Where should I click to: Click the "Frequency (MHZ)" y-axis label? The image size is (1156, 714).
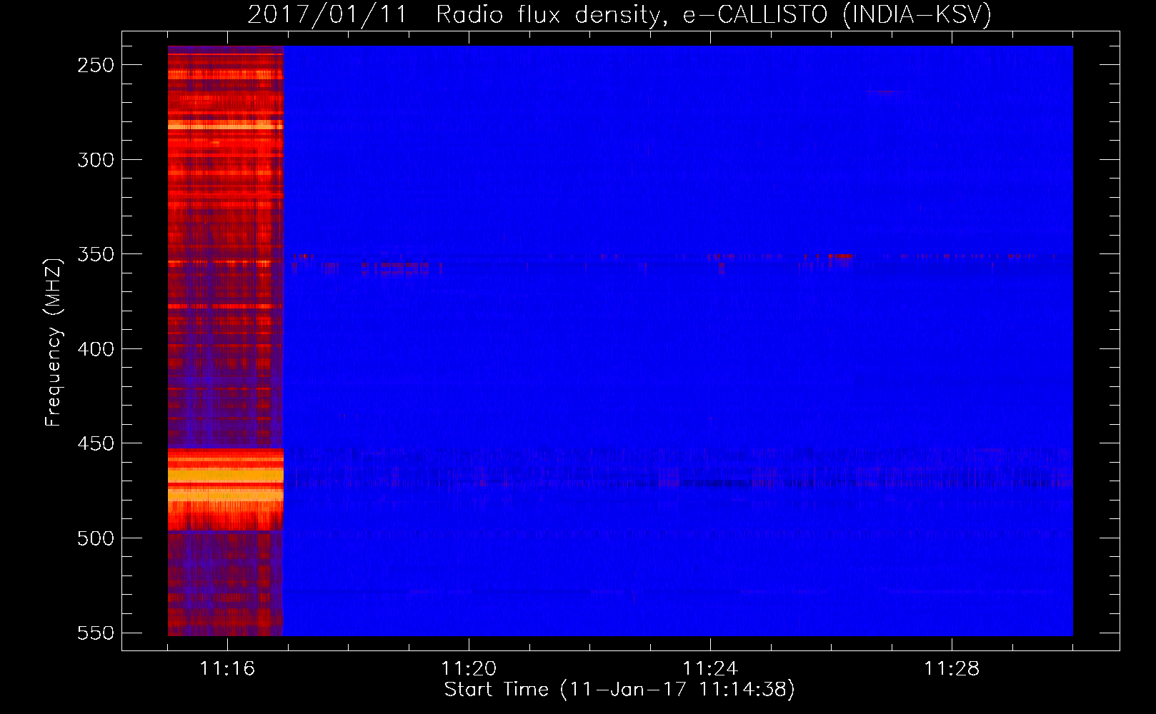tap(54, 343)
